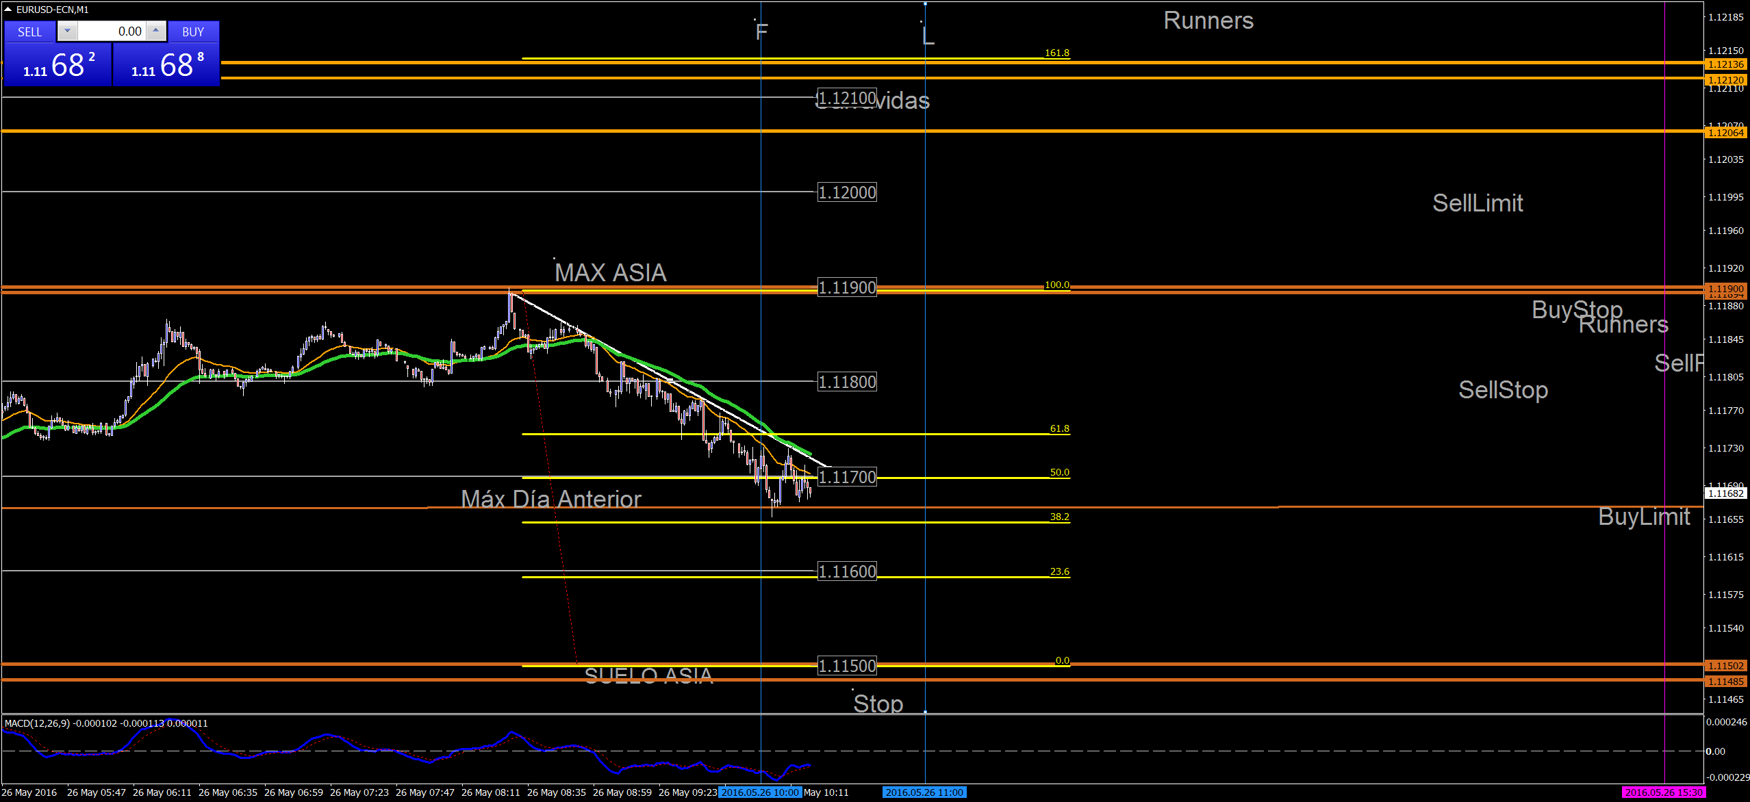Click the MAX ASIA text label
The height and width of the screenshot is (802, 1750).
pos(610,273)
